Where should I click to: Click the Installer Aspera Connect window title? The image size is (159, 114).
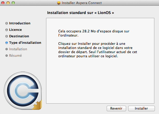82,3
